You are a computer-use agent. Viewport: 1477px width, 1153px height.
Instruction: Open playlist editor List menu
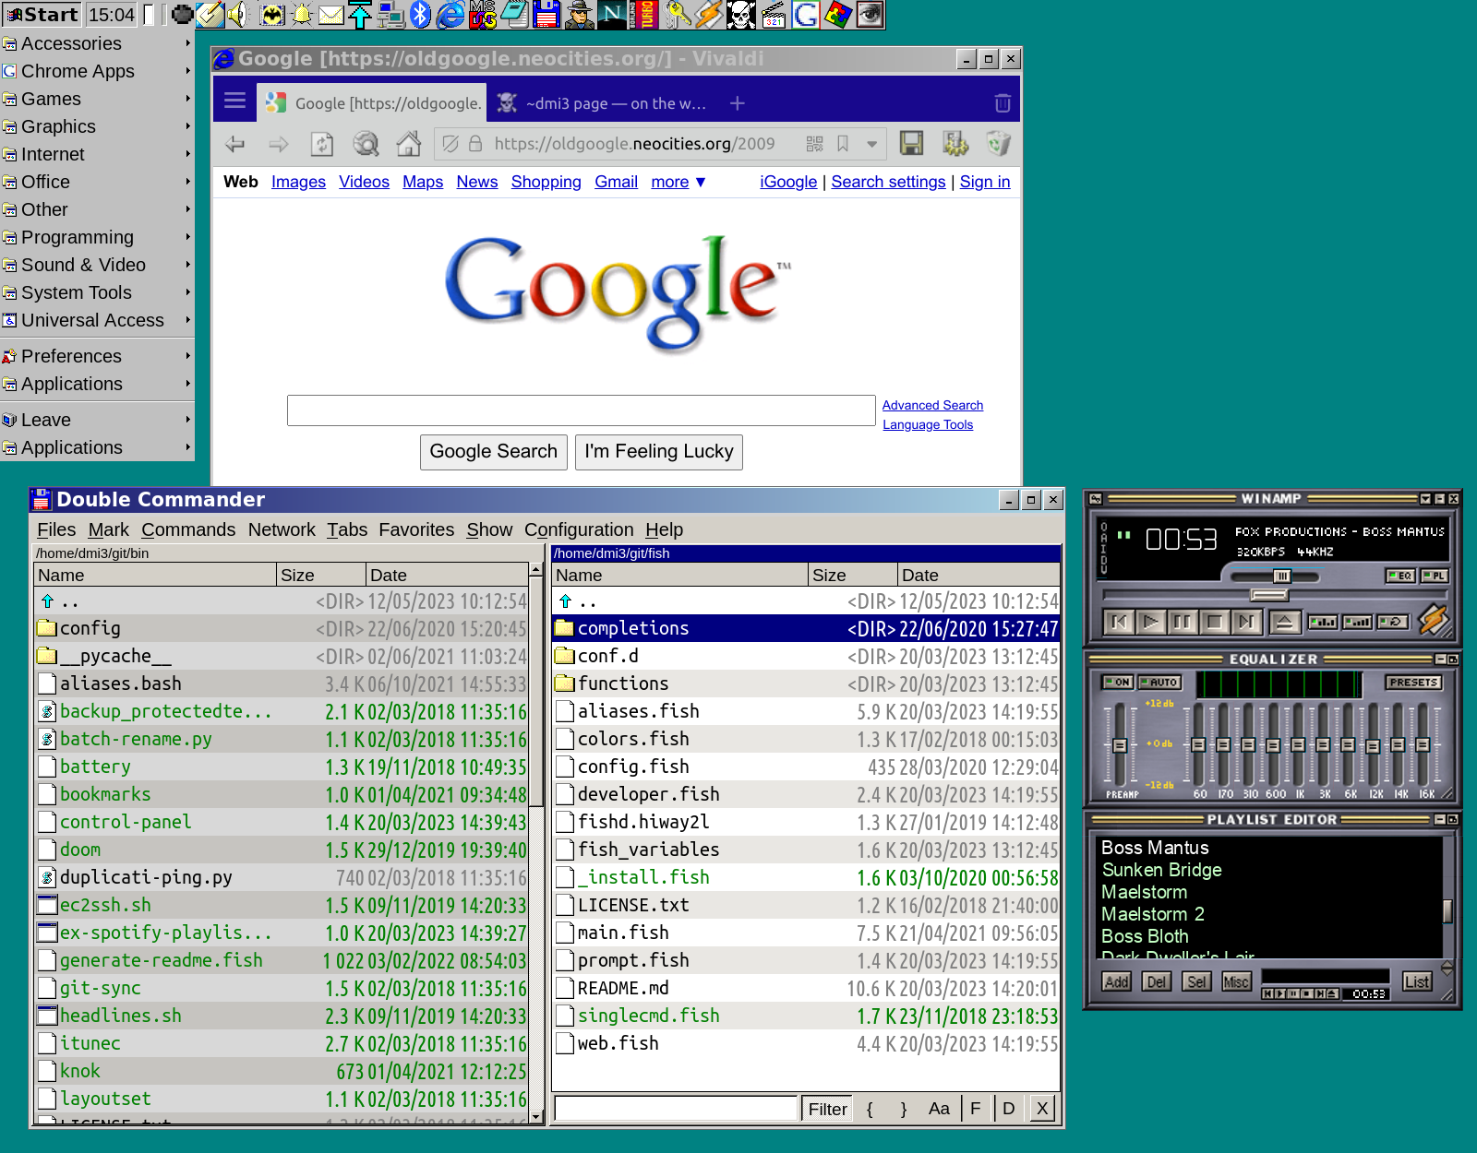[x=1417, y=981]
